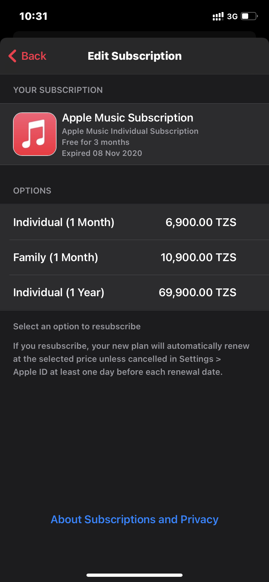This screenshot has width=269, height=582.
Task: Open About Subscriptions and Privacy link
Action: click(x=134, y=519)
